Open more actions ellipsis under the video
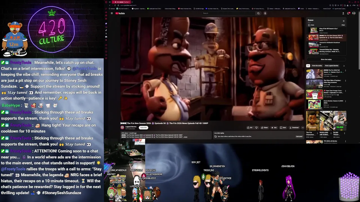This screenshot has height=202, width=360. click(303, 128)
